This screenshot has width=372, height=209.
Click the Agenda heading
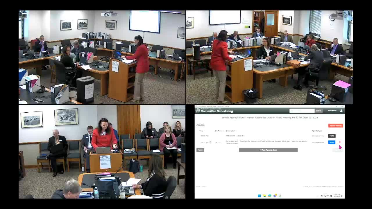(201, 125)
